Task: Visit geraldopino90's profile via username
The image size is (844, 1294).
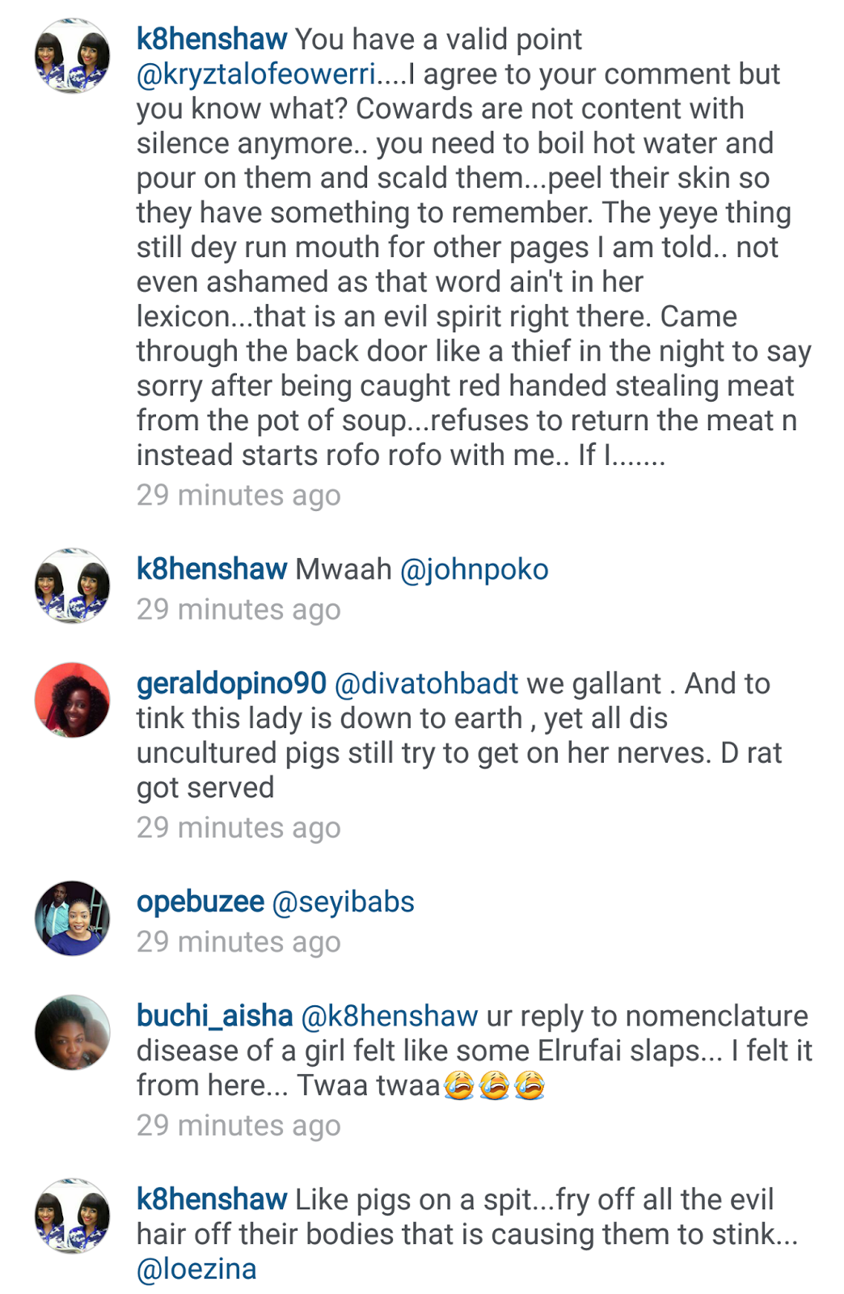Action: (231, 683)
